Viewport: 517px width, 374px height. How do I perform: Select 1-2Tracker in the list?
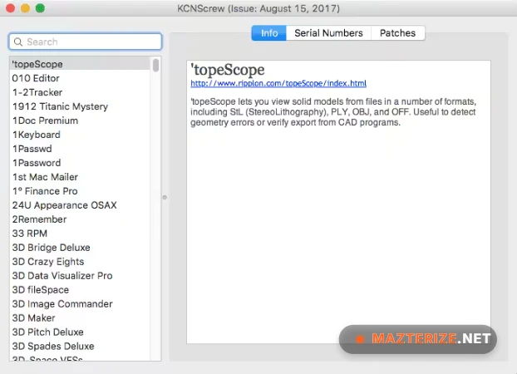click(x=80, y=92)
